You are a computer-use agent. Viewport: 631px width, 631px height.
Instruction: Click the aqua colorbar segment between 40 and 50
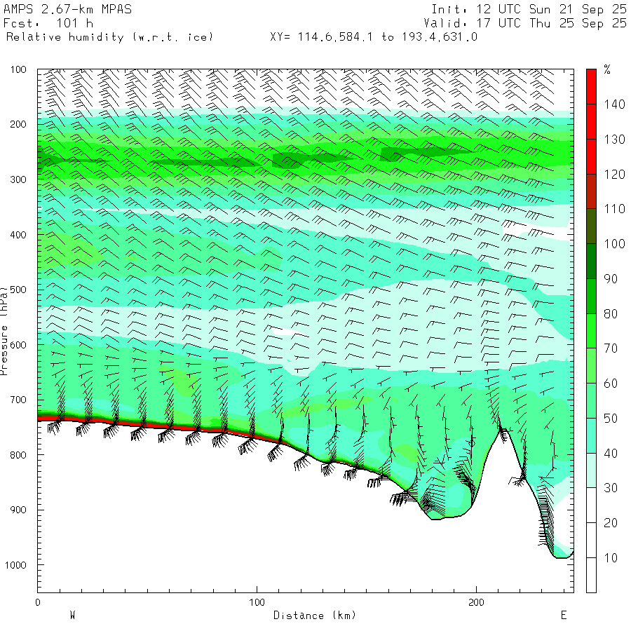591,436
